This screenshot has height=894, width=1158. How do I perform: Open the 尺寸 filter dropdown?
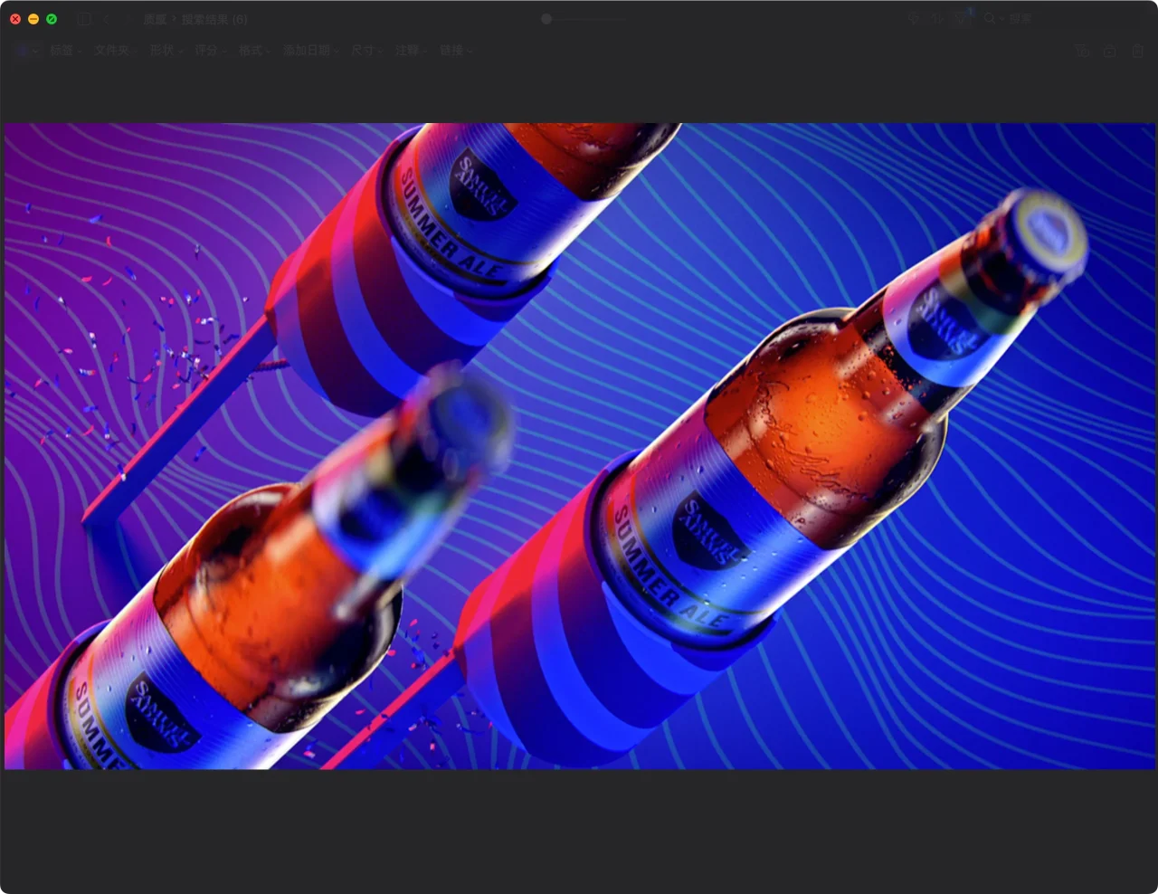[x=366, y=51]
